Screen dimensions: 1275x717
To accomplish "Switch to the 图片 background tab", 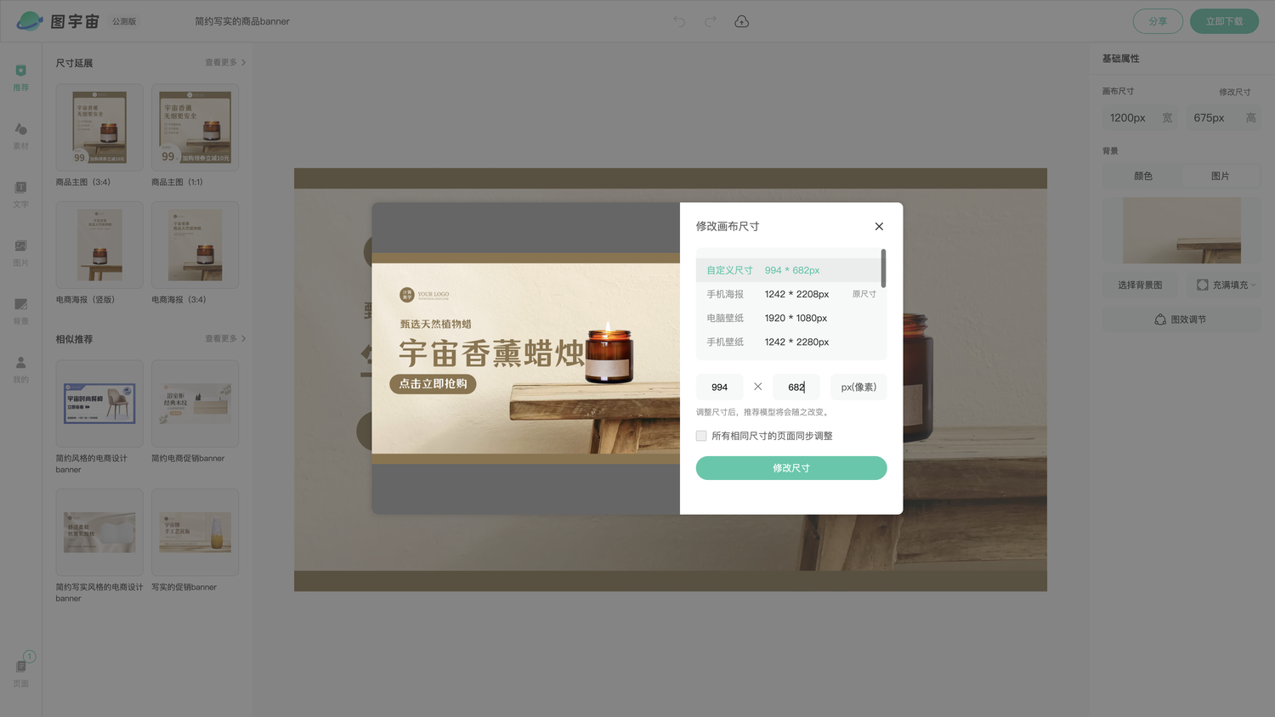I will pyautogui.click(x=1221, y=176).
